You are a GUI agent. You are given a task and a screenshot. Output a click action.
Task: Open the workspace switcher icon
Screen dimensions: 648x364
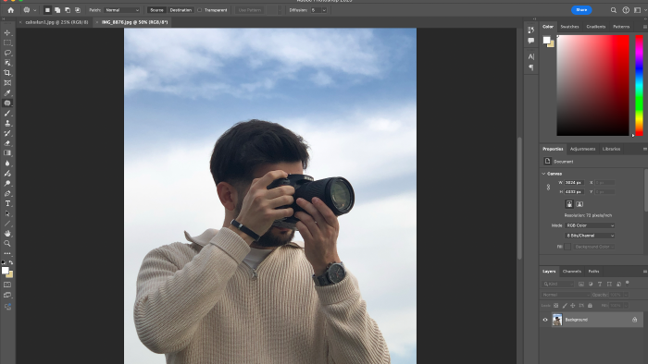point(638,10)
